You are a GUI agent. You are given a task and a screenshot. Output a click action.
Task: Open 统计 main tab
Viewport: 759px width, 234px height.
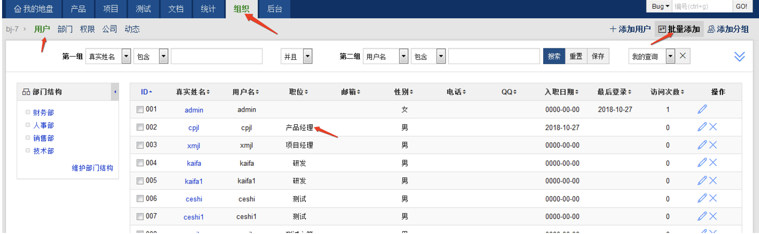tap(208, 9)
